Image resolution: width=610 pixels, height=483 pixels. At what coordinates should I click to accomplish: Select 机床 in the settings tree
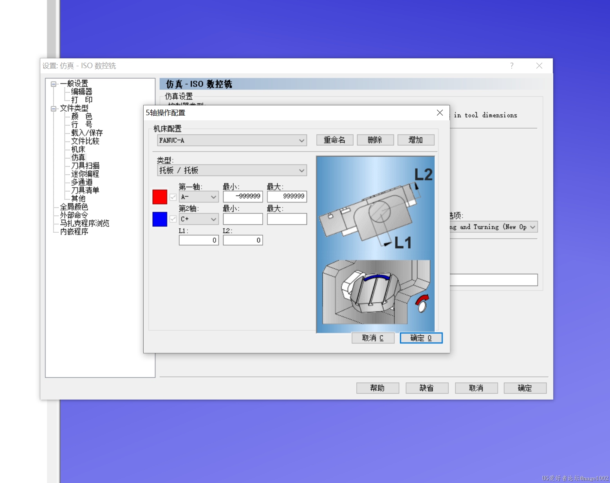point(78,149)
